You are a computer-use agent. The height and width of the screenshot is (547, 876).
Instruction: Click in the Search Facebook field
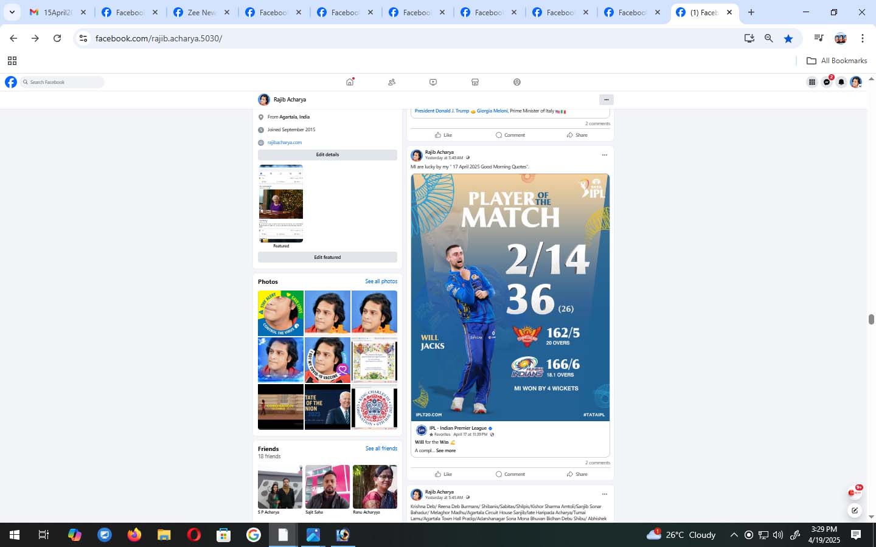click(62, 82)
